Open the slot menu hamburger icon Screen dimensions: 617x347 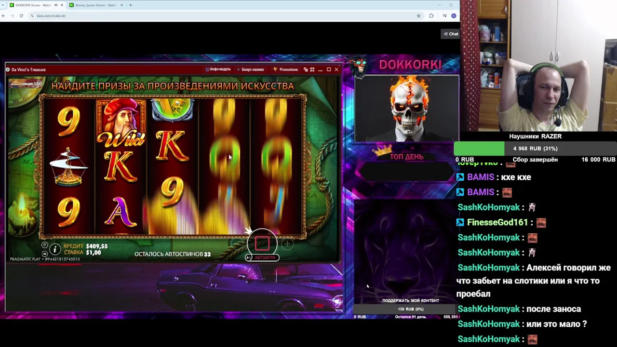point(45,245)
